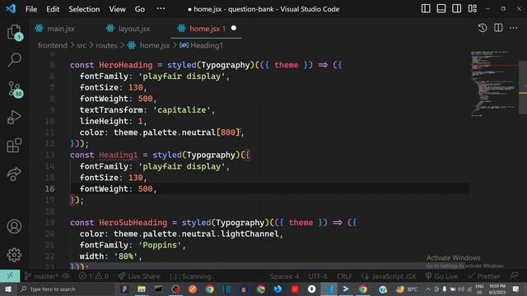Open Firefox from the taskbar
This screenshot has height=296, width=527.
pyautogui.click(x=277, y=289)
